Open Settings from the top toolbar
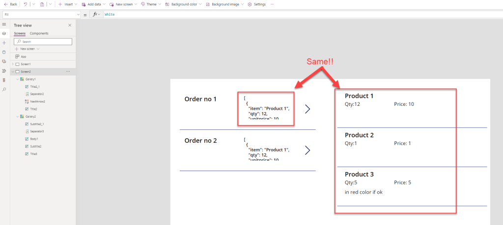 click(x=256, y=4)
